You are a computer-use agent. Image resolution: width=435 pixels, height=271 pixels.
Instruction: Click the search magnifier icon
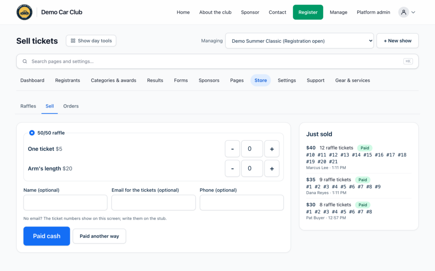[25, 61]
